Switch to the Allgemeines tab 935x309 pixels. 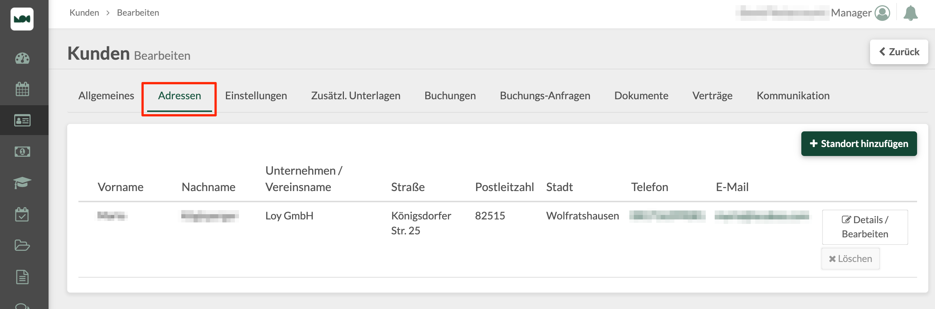(x=106, y=96)
